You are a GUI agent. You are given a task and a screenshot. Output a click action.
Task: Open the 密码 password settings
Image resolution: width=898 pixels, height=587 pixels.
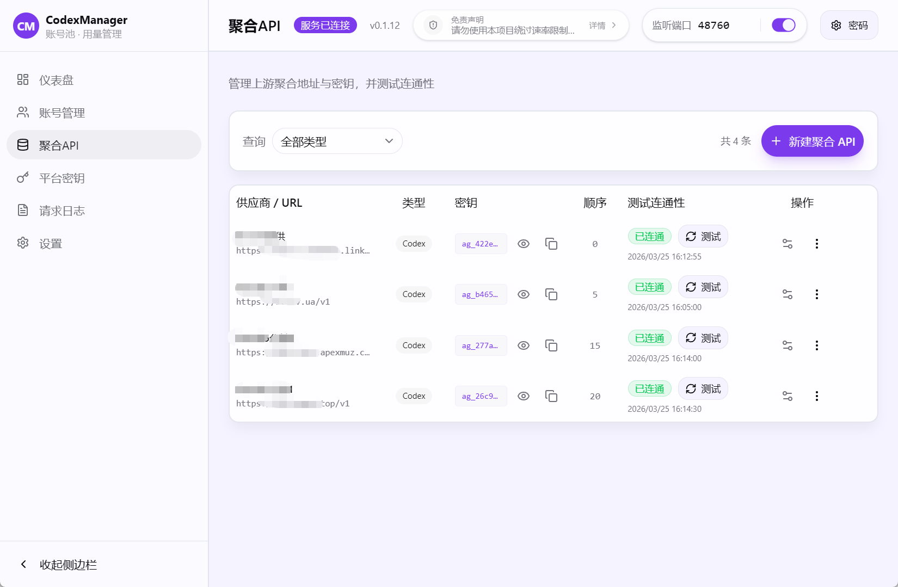848,25
